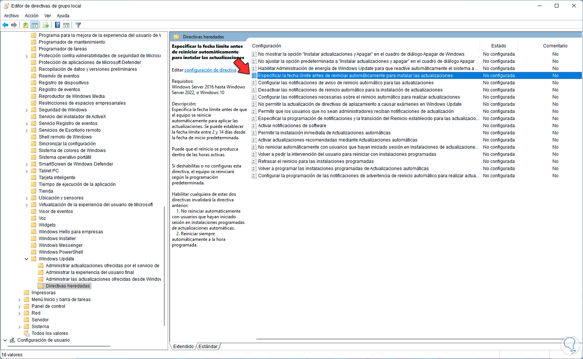
Task: Expand Servicios de Escritorio remoto node
Action: click(x=26, y=131)
